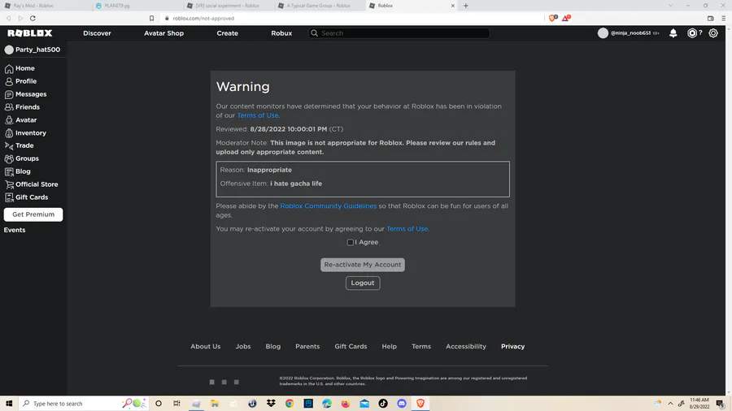Open a new browser tab
The height and width of the screenshot is (411, 732).
click(465, 6)
